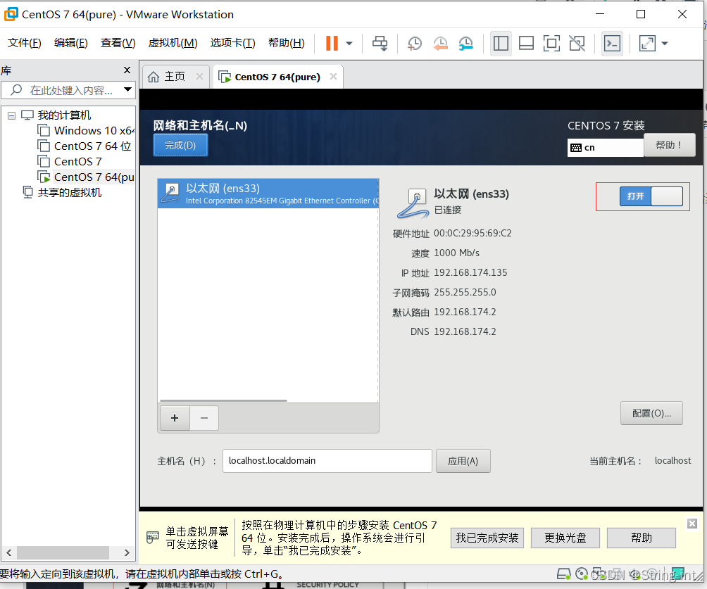Screen dimensions: 707x589
Task: Open the power options dropdown arrow
Action: [349, 44]
